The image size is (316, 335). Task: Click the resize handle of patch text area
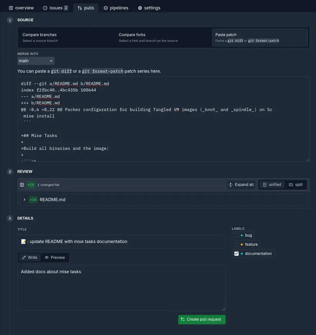click(x=308, y=160)
